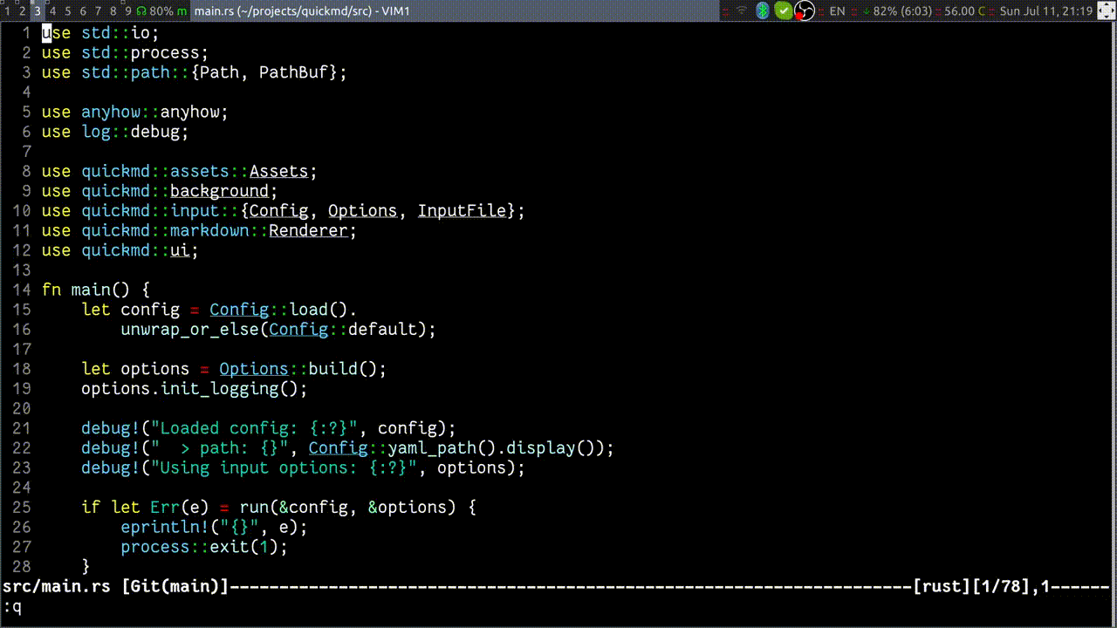This screenshot has width=1117, height=628.
Task: Click the EN keyboard layout indicator
Action: pos(837,11)
